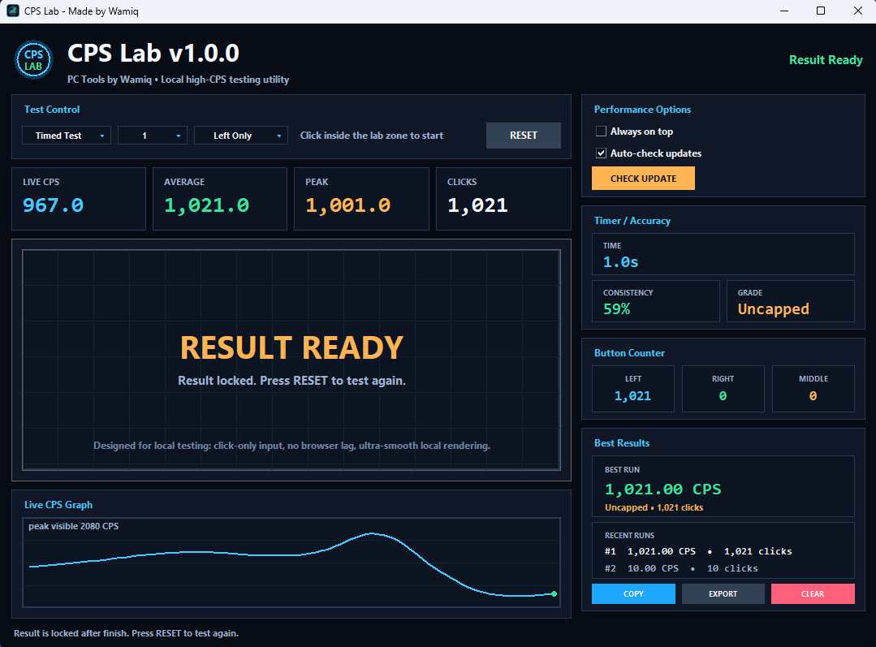This screenshot has height=647, width=876.
Task: Click the title bar app icon
Action: tap(12, 11)
